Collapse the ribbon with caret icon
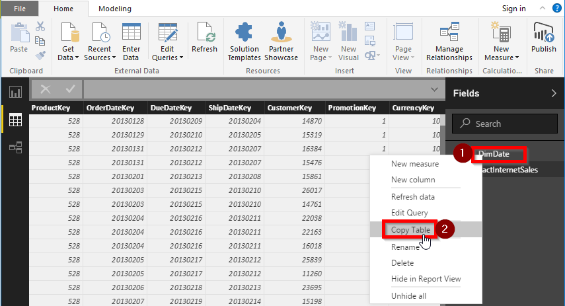Screen dimensions: 565x306 pos(543,9)
